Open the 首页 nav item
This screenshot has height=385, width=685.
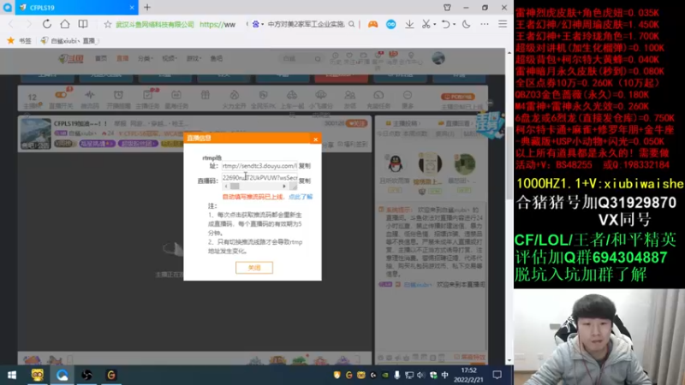click(x=101, y=58)
